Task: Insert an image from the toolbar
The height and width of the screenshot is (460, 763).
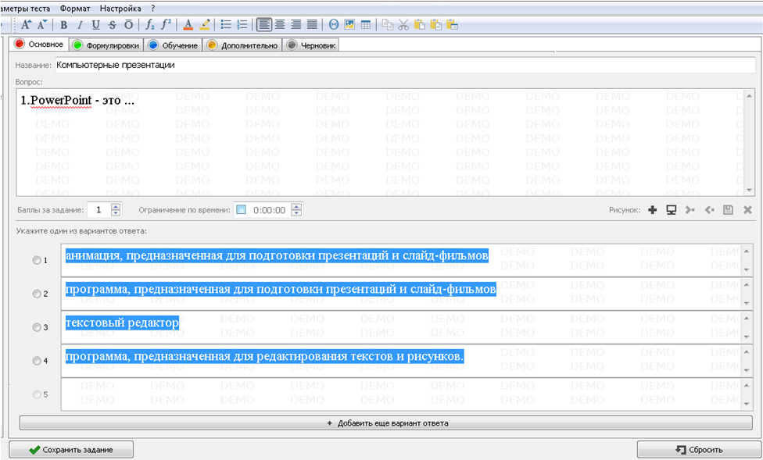Action: 349,24
